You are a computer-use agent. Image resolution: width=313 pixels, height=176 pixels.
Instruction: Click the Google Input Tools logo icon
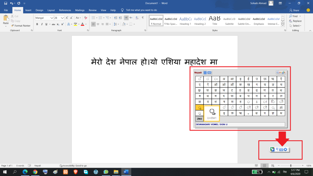coord(272,149)
